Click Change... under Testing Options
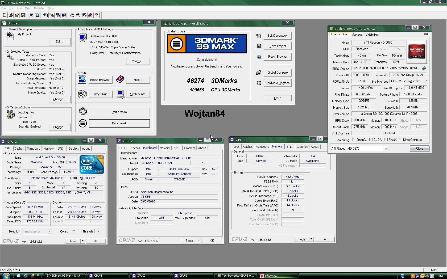Image resolution: width=447 pixels, height=279 pixels. (x=60, y=127)
